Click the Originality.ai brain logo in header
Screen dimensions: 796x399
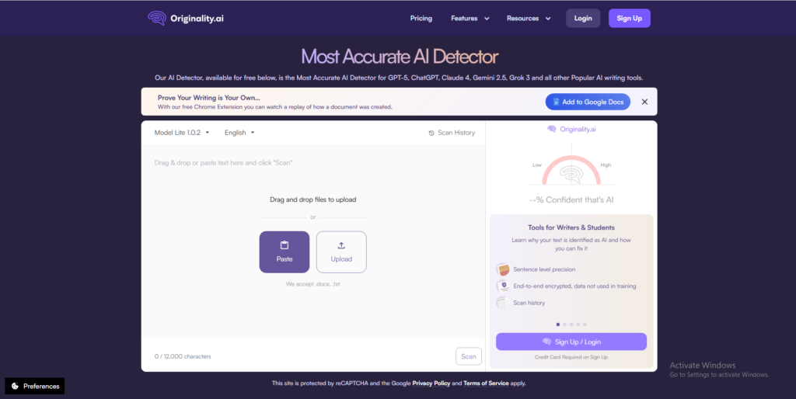(156, 18)
